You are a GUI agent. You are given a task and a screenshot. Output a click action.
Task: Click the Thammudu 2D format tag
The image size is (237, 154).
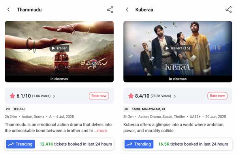[x=8, y=109]
